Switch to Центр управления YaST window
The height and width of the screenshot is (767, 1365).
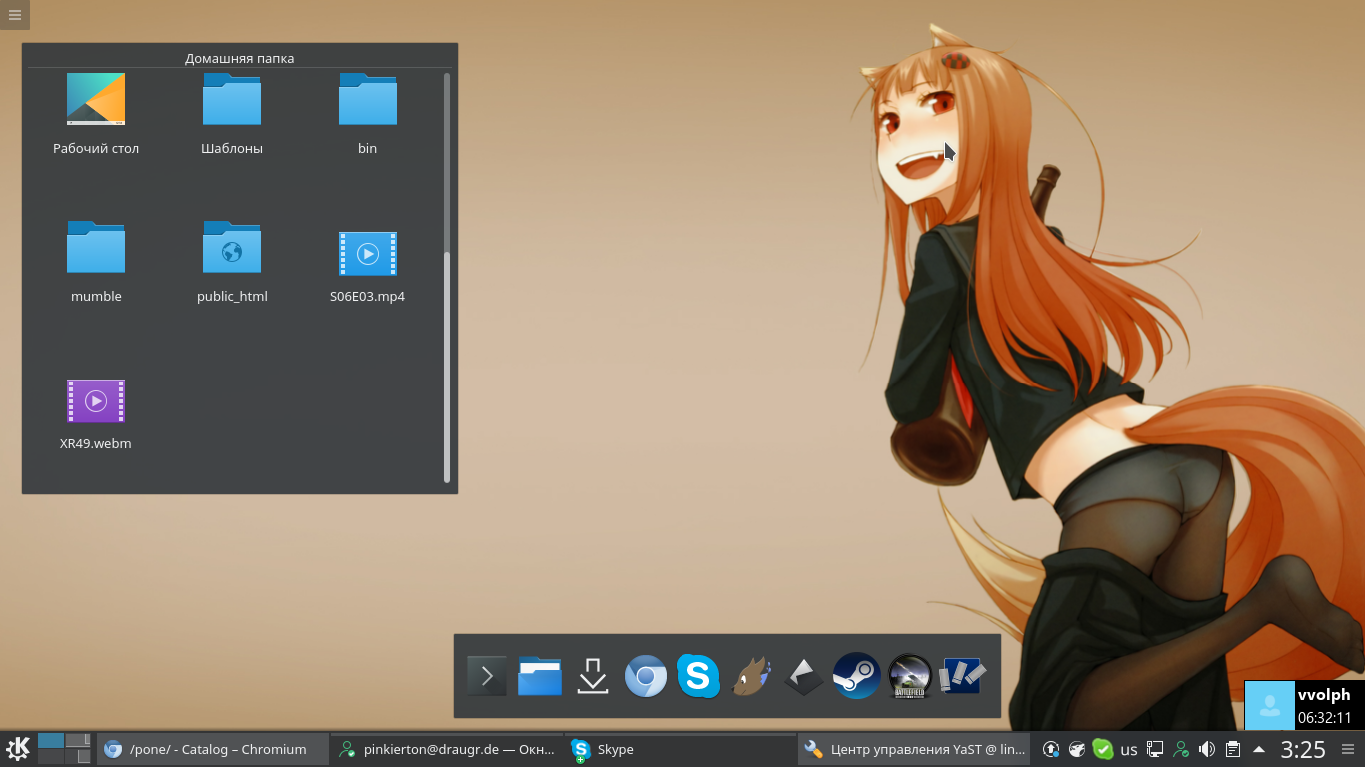(913, 749)
